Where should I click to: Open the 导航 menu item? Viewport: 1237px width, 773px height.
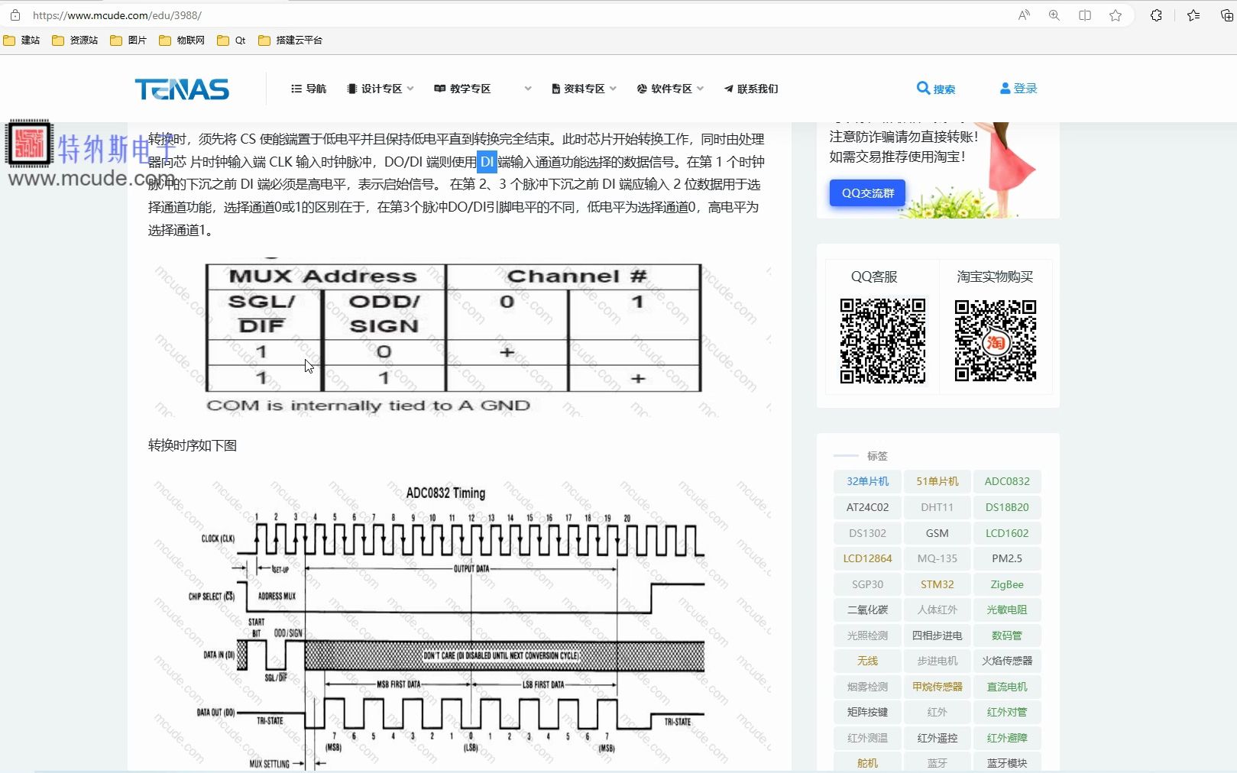click(309, 89)
